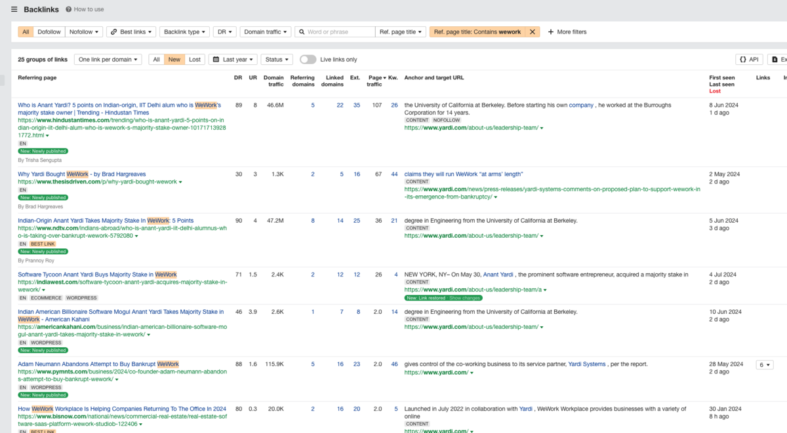
Task: Open the Show changes link
Action: coord(465,298)
